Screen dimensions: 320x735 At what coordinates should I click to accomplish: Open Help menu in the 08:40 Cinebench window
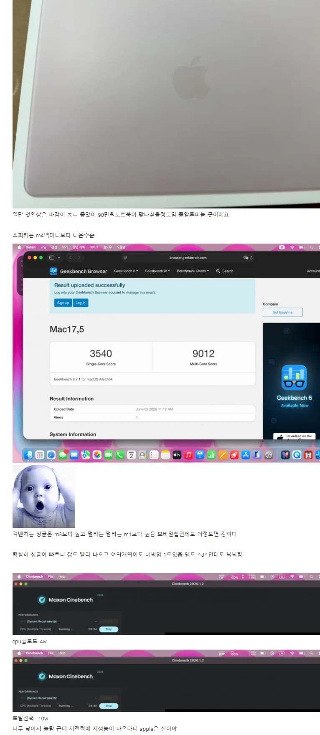tap(62, 653)
